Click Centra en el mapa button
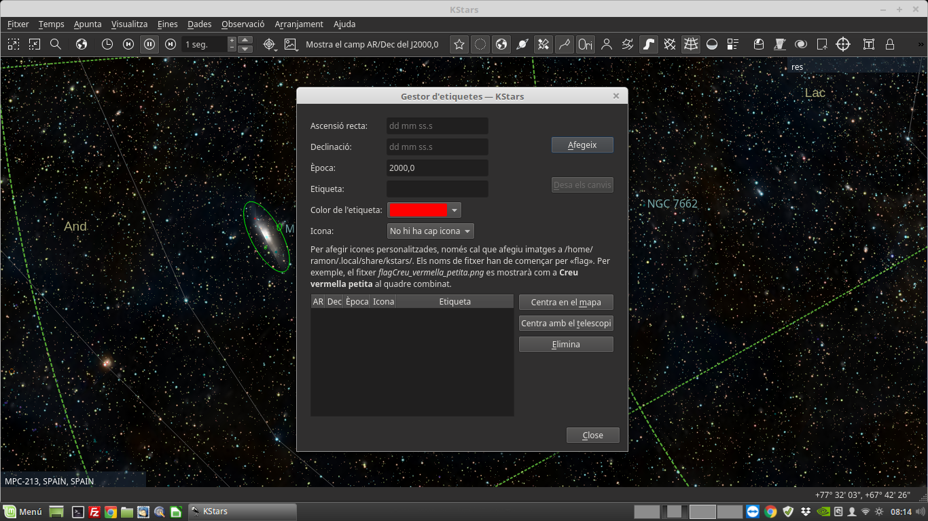This screenshot has width=928, height=521. 566,303
